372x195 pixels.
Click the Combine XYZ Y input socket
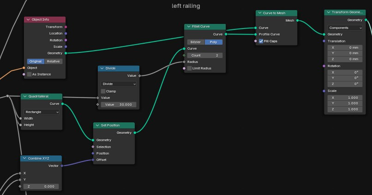tap(20, 180)
